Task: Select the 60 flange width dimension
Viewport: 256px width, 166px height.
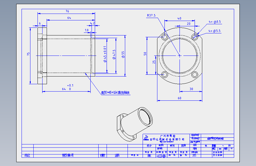Action: 180,98
